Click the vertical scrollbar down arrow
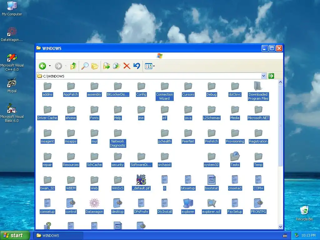 coord(280,227)
